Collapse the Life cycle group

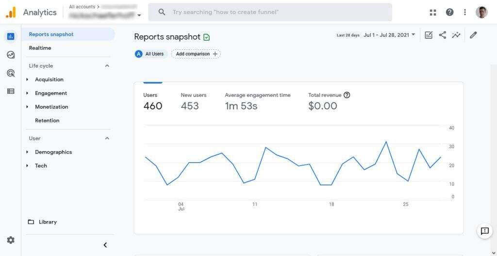coord(107,66)
